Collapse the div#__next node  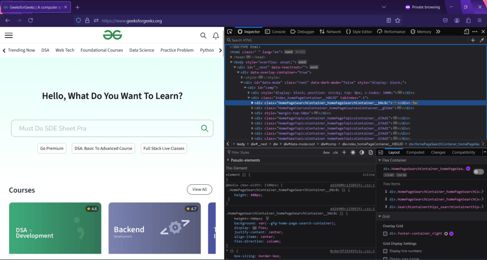pyautogui.click(x=235, y=67)
